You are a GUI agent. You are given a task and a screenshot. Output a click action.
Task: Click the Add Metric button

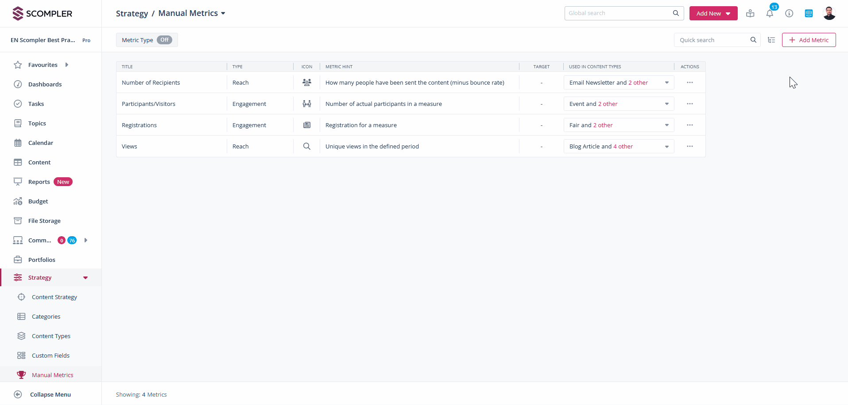(809, 40)
